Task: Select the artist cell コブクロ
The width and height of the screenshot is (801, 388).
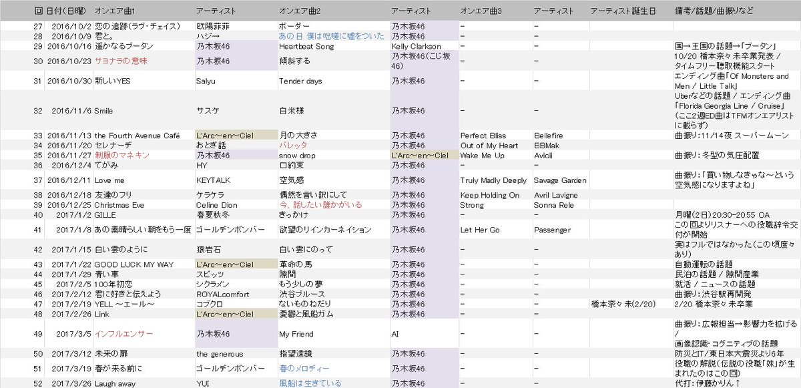Action: click(x=210, y=304)
